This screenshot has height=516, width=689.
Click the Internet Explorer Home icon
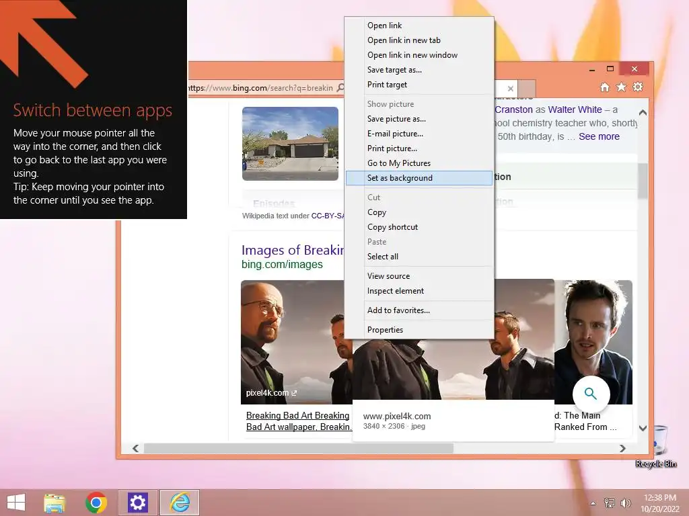click(605, 87)
